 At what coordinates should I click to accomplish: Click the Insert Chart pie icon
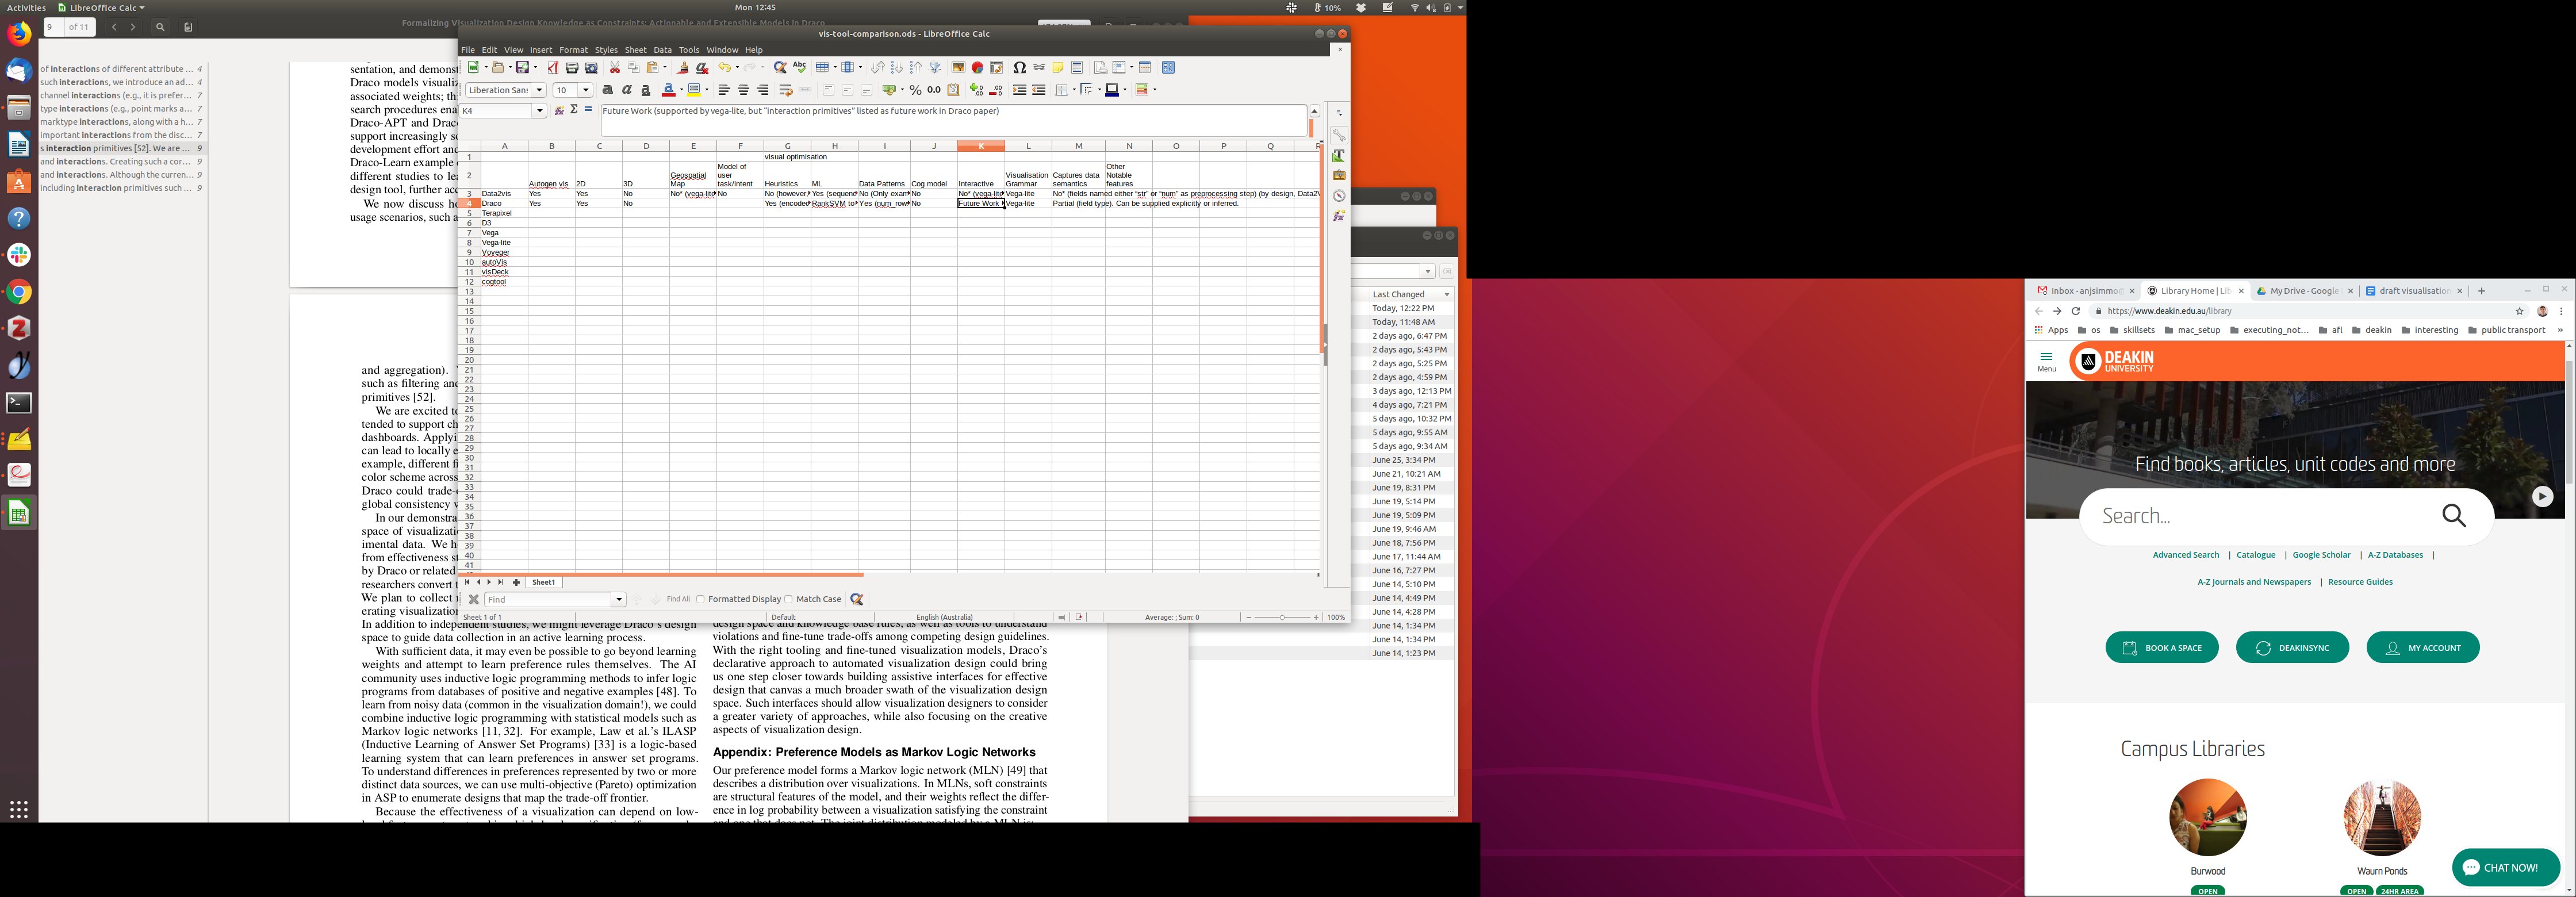click(x=977, y=68)
